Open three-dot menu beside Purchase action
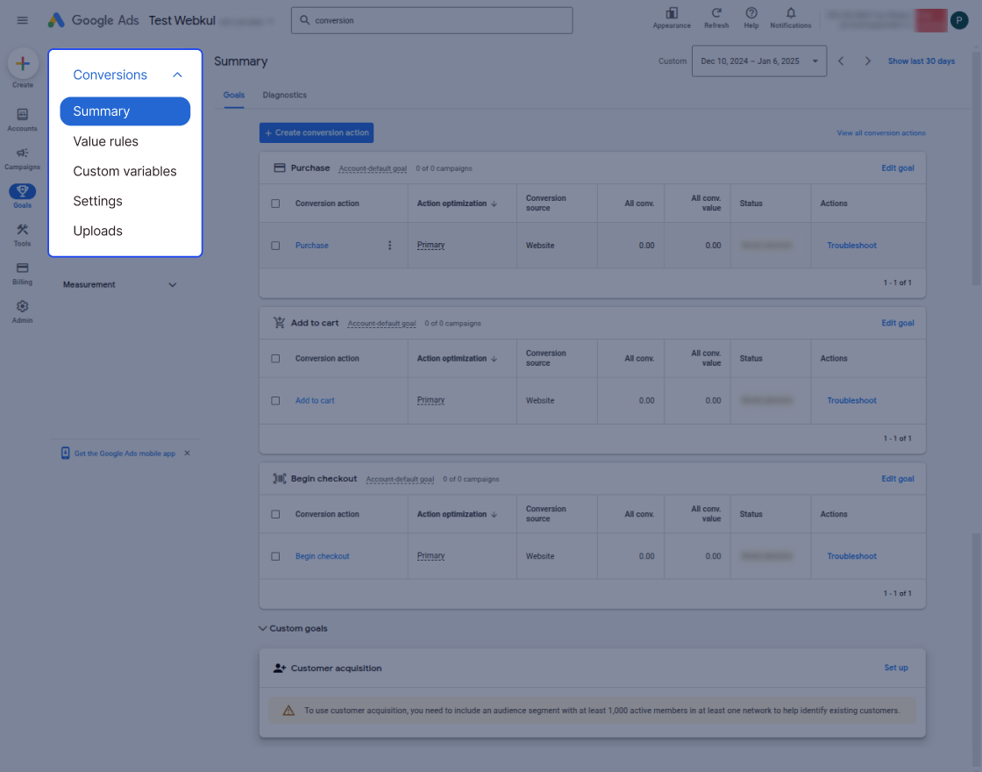The image size is (982, 772). click(389, 246)
